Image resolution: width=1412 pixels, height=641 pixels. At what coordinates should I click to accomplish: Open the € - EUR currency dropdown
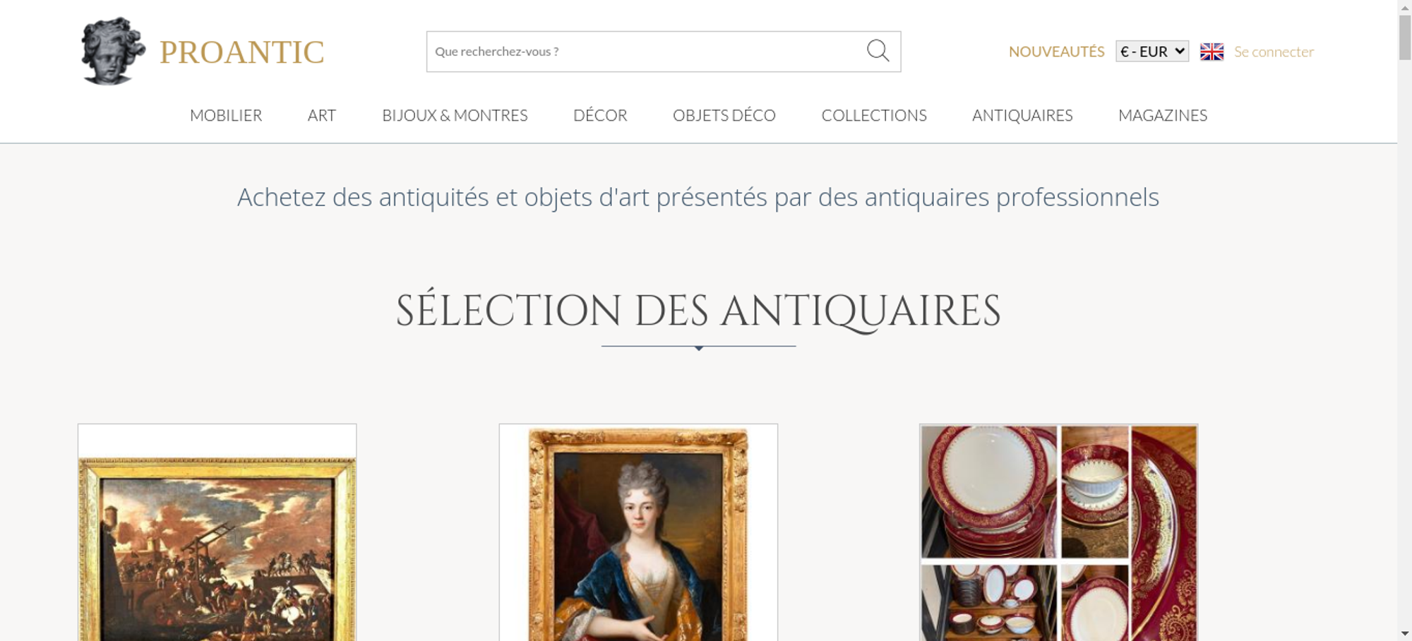pos(1152,52)
